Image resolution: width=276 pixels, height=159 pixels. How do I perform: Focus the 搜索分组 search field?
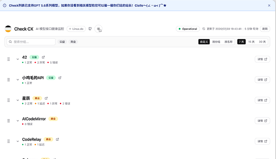(31, 42)
